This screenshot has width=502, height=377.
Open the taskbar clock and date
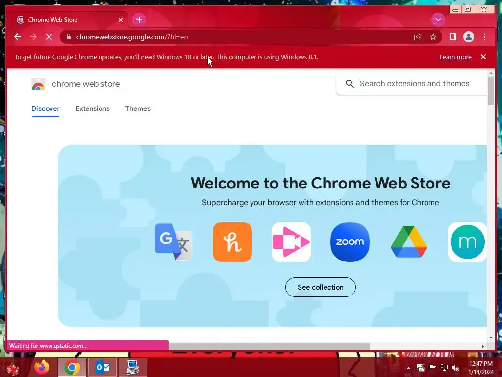click(x=481, y=368)
